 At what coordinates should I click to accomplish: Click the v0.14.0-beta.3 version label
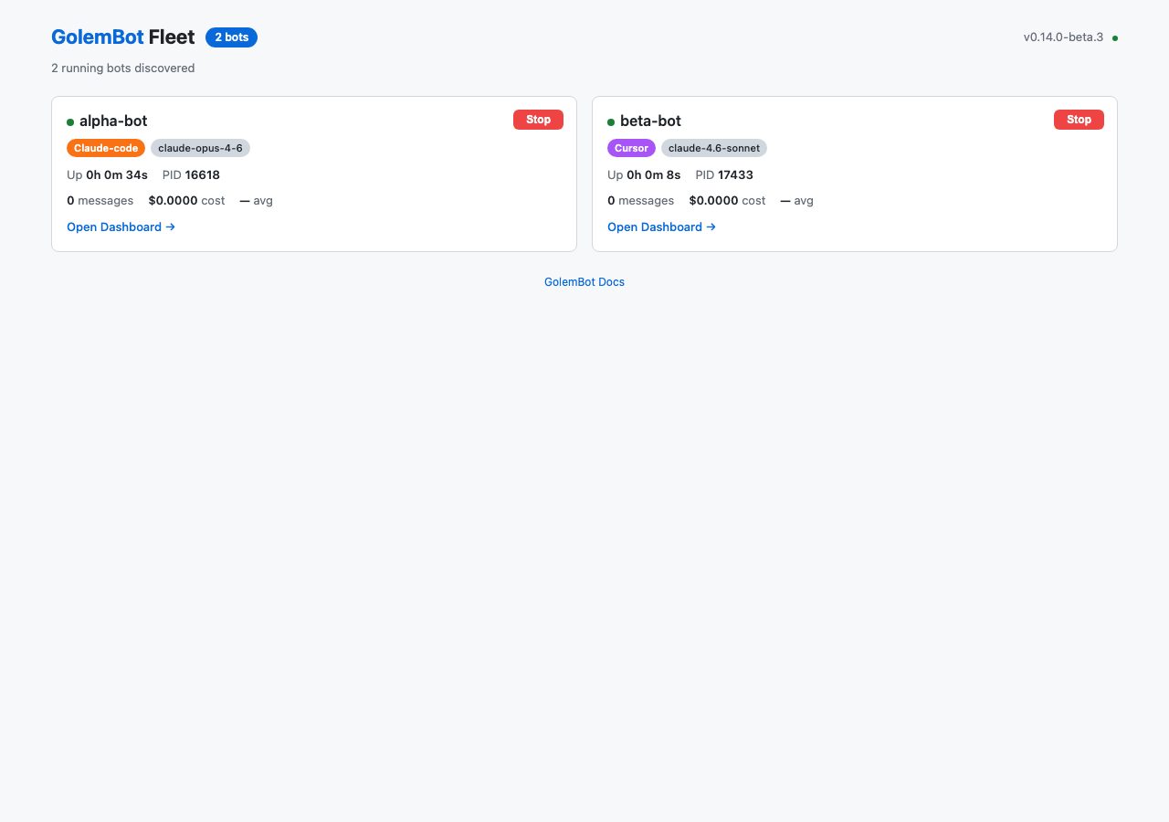[1062, 37]
